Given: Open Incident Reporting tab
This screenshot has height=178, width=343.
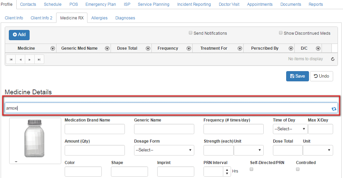Looking at the screenshot, I should pyautogui.click(x=194, y=4).
